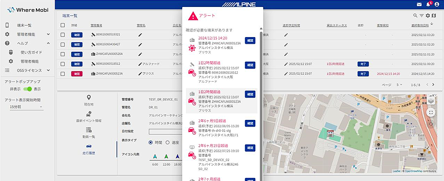Sort by 管理名 column header
The width and height of the screenshot is (444, 181).
[141, 25]
